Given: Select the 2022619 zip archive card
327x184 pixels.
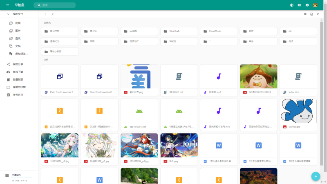Looking at the screenshot, I should 99,115.
